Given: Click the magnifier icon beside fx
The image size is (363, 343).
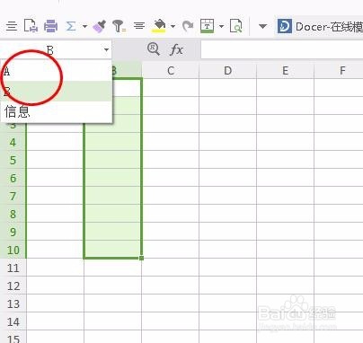Looking at the screenshot, I should tap(154, 49).
